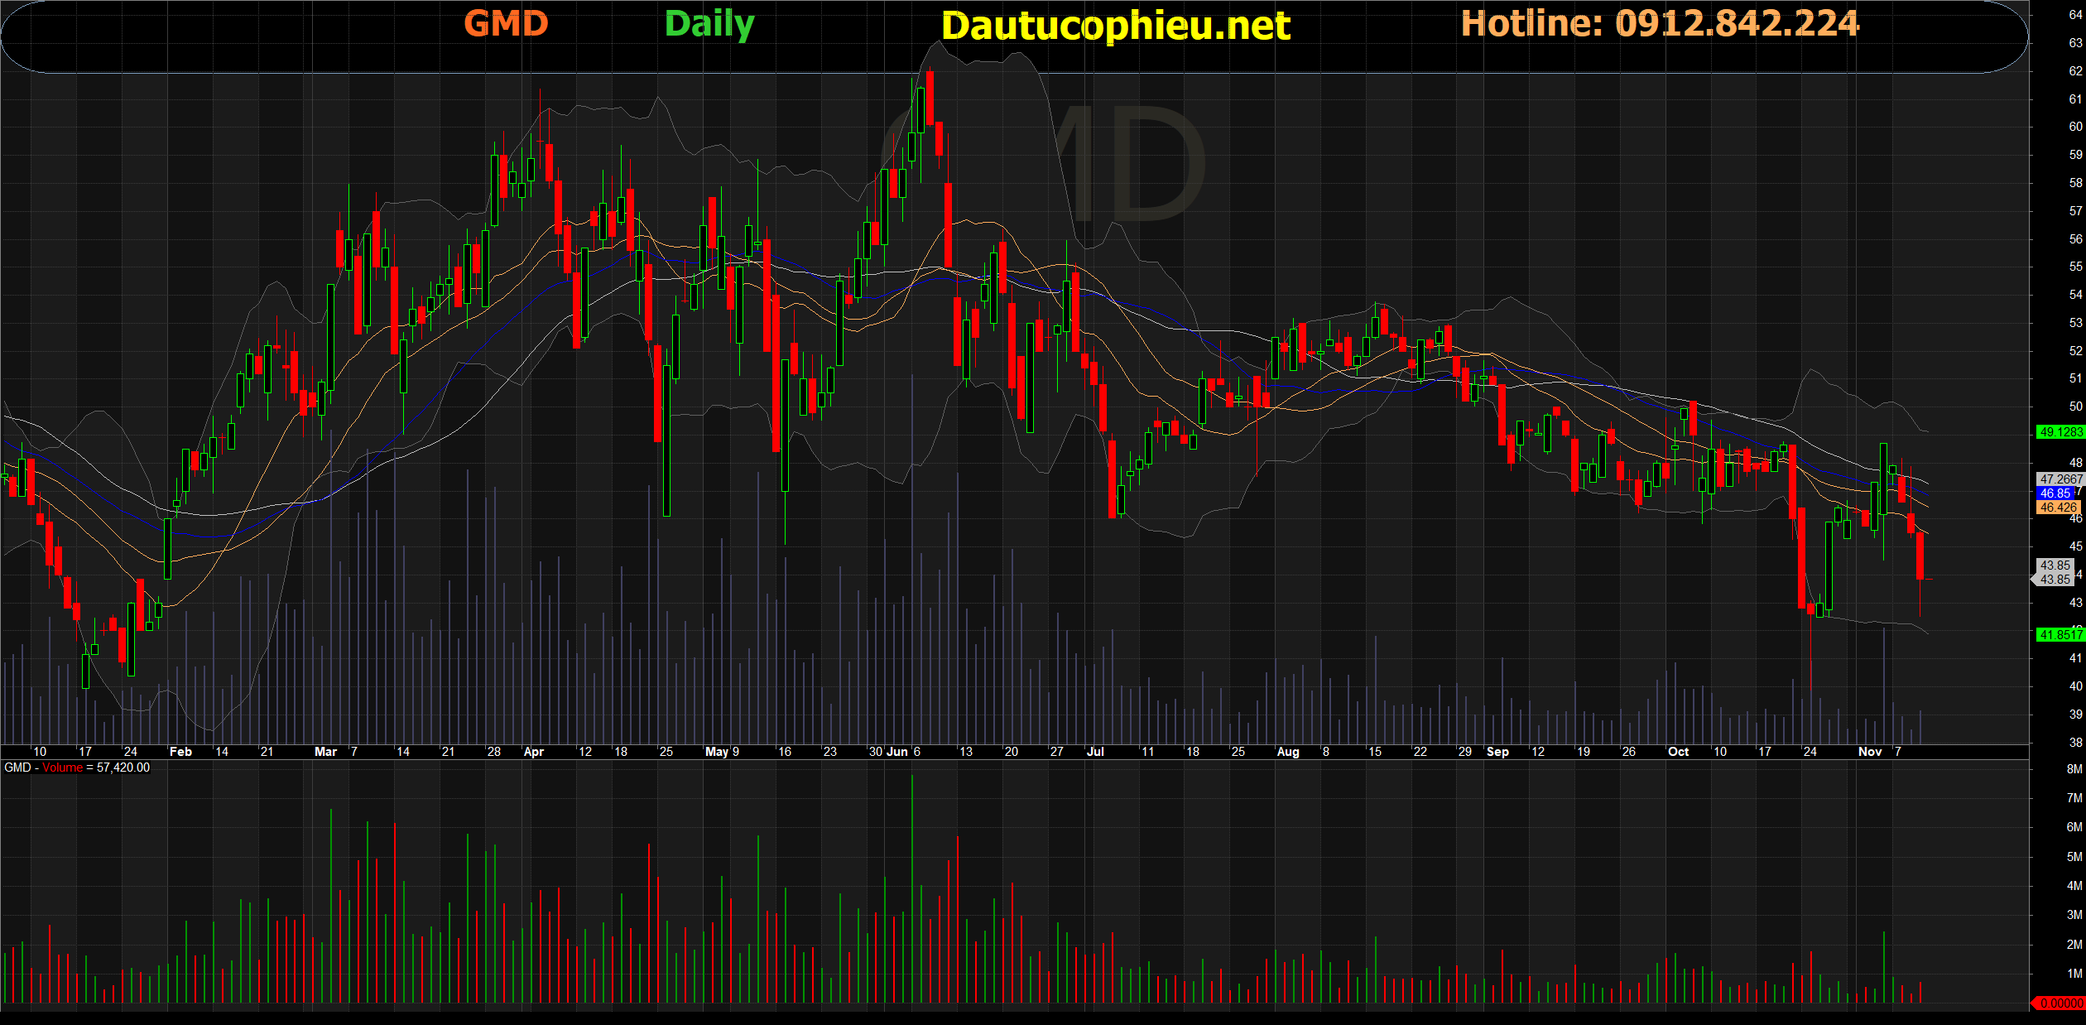Select the Nov marker on date axis
The width and height of the screenshot is (2086, 1025).
click(x=1870, y=752)
